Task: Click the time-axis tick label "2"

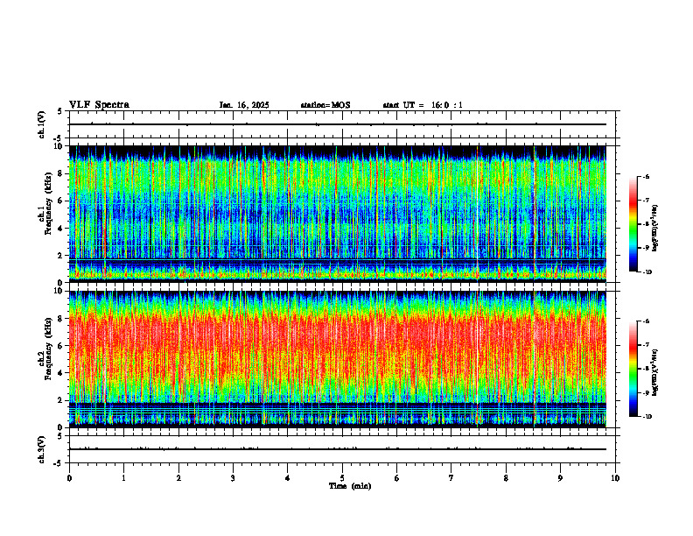Action: click(x=178, y=478)
